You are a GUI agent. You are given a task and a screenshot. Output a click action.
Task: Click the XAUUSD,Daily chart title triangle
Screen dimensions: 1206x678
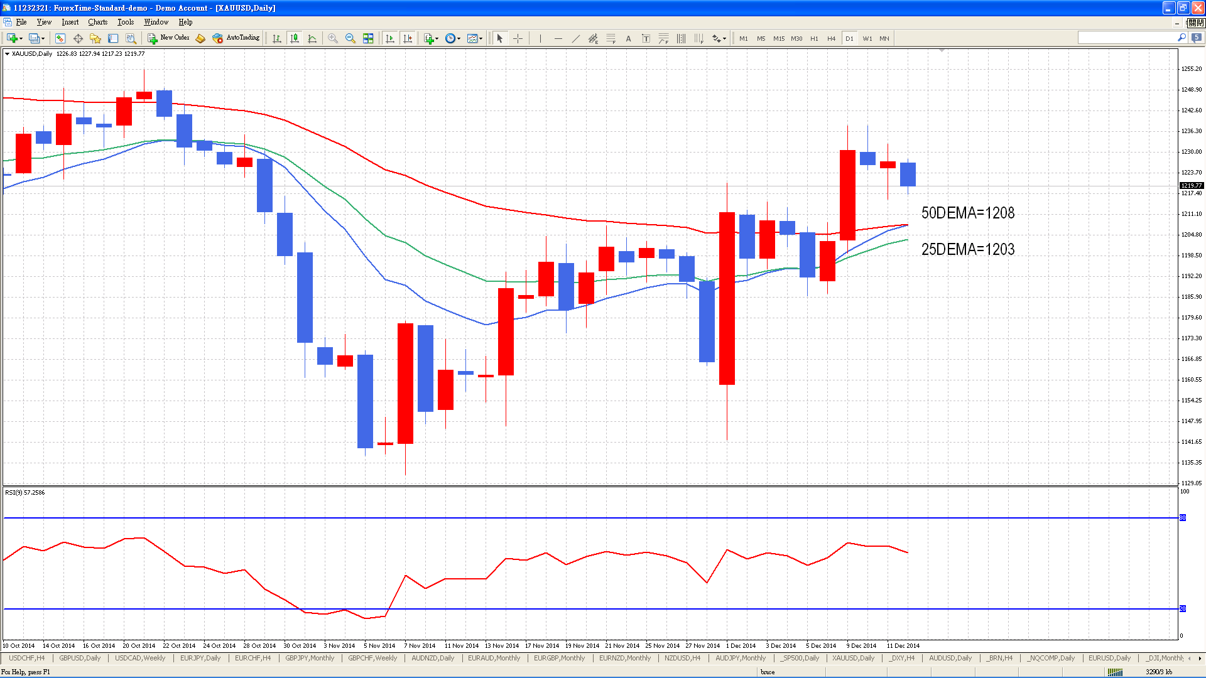coord(7,54)
